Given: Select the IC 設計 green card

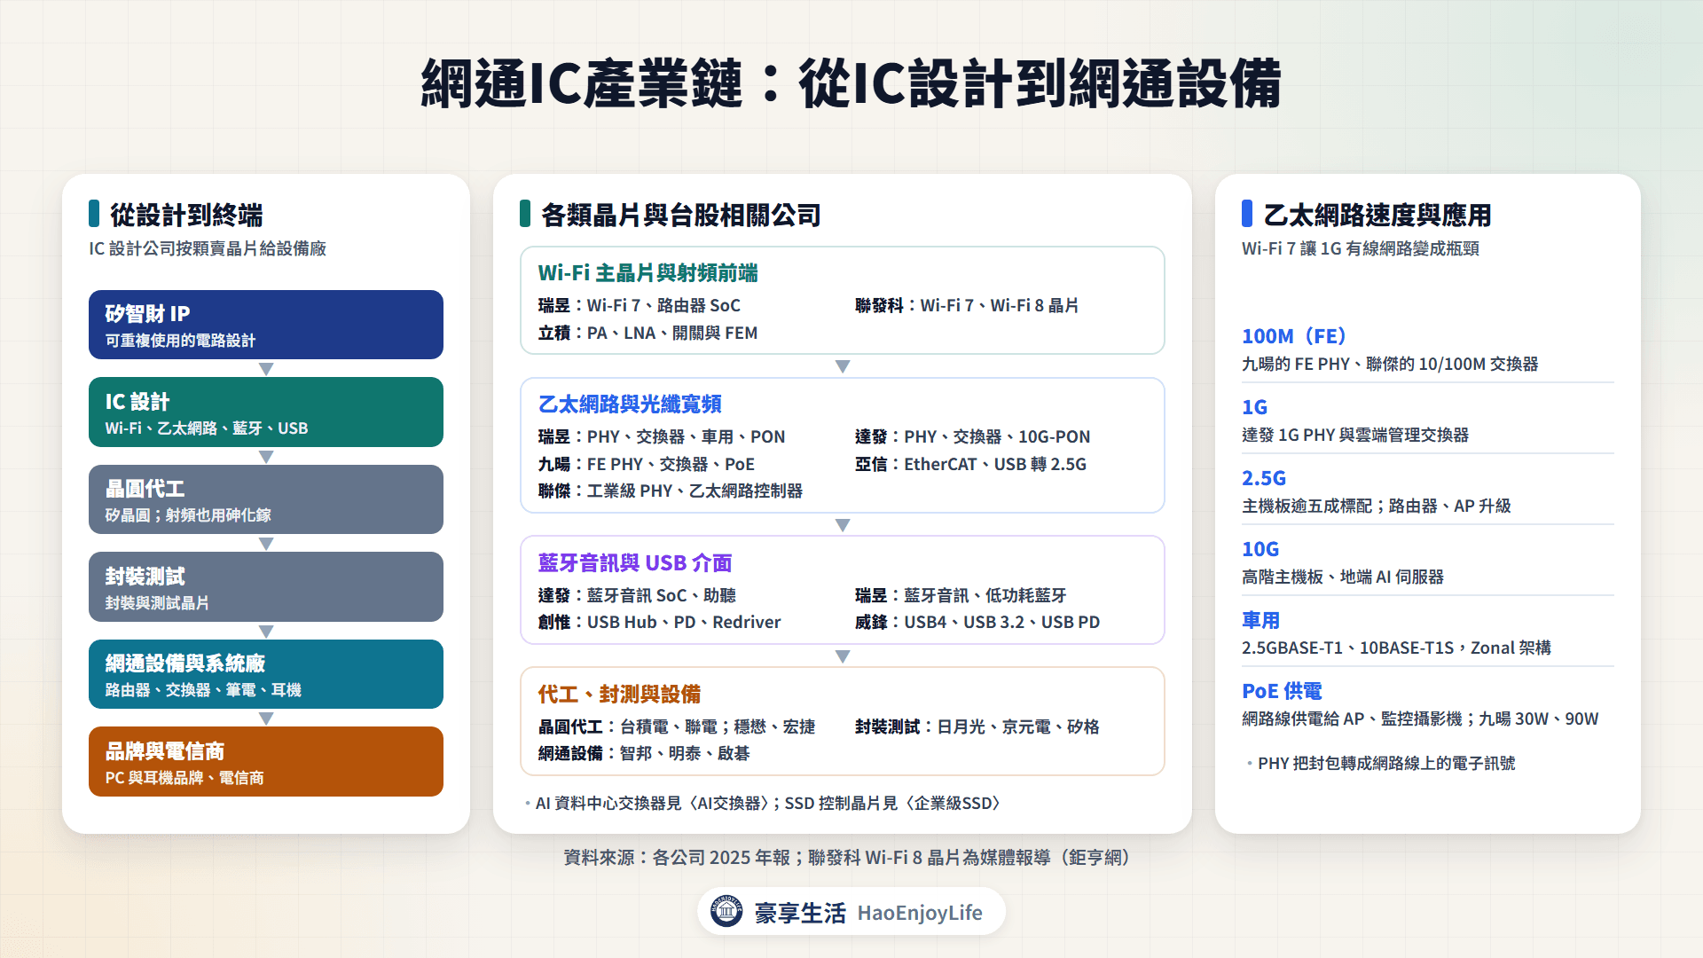Looking at the screenshot, I should point(266,412).
